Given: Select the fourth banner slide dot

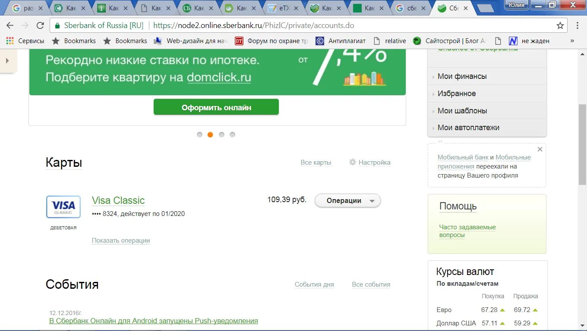Looking at the screenshot, I should pos(232,134).
